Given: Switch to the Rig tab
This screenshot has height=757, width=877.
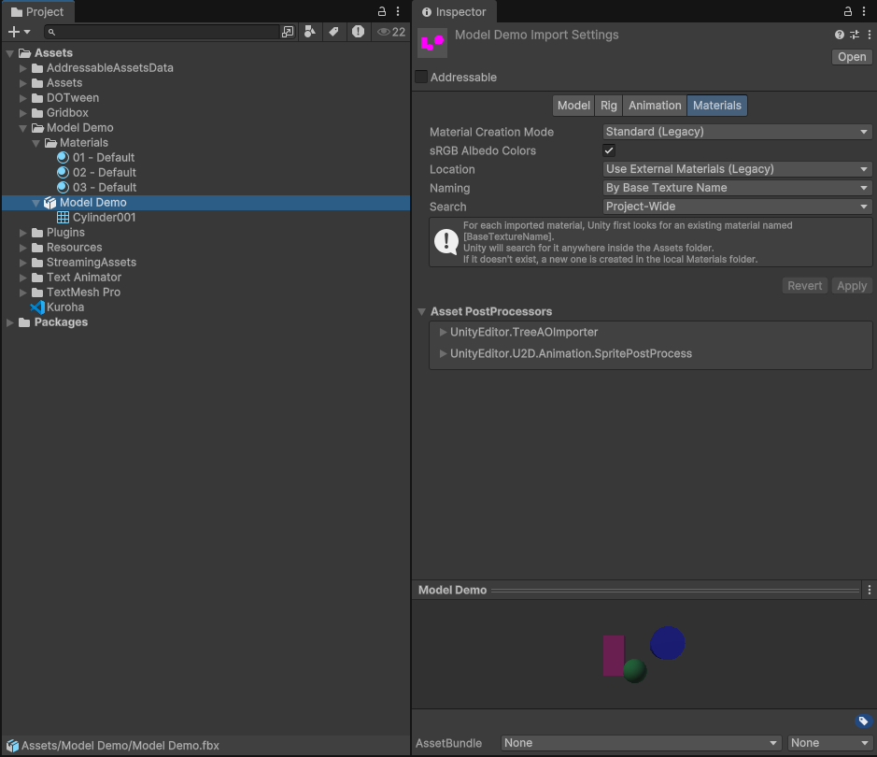Looking at the screenshot, I should tap(608, 106).
